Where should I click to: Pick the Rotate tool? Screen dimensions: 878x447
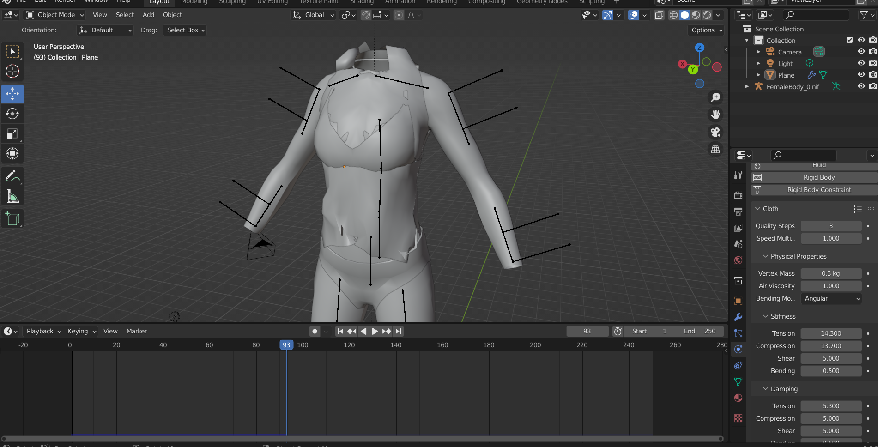12,114
